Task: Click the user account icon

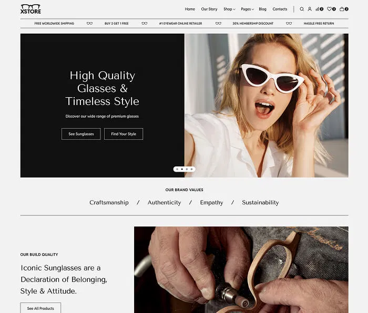Action: [310, 9]
